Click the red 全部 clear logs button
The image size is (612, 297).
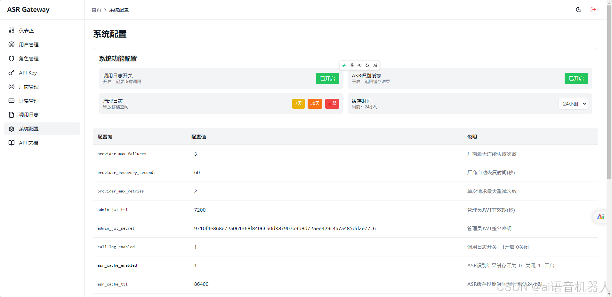pyautogui.click(x=332, y=104)
